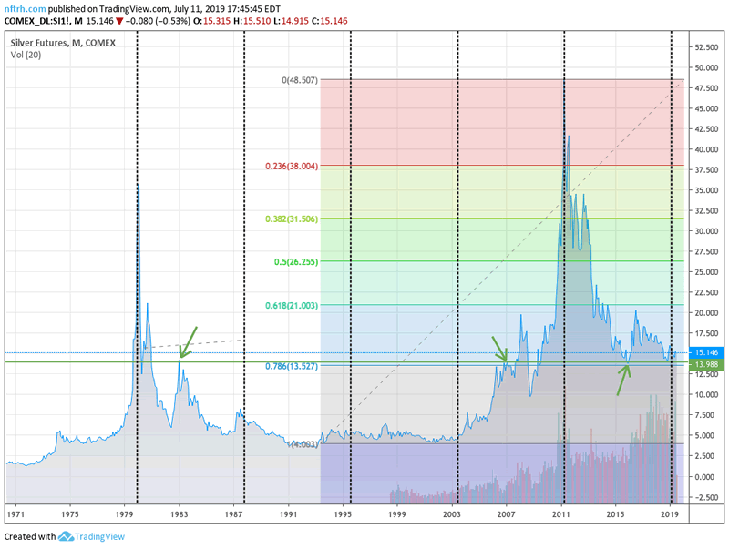Click the green 13.988 price tag
The height and width of the screenshot is (549, 729).
(x=706, y=364)
